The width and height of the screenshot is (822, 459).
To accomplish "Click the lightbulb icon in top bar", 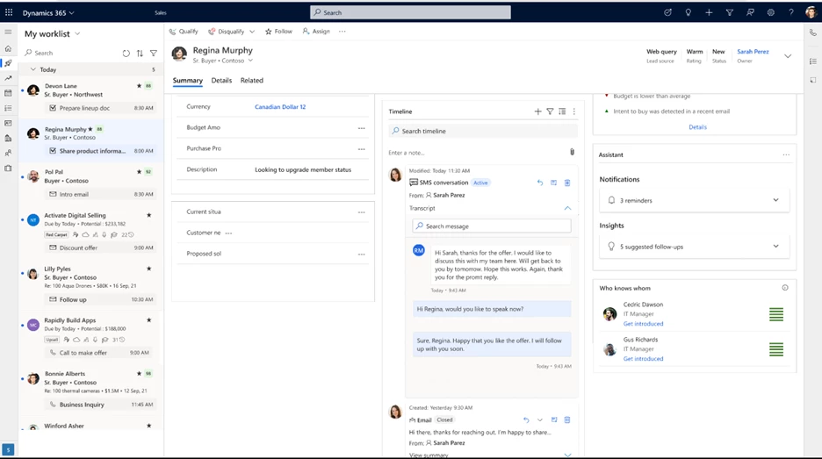I will pyautogui.click(x=688, y=12).
